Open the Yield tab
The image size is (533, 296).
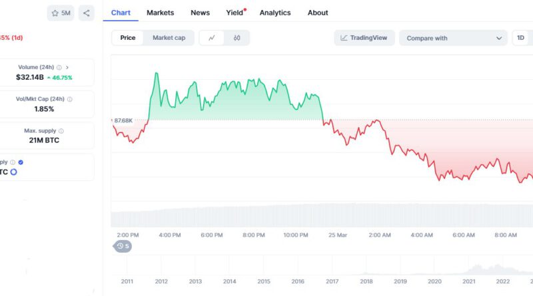click(235, 13)
